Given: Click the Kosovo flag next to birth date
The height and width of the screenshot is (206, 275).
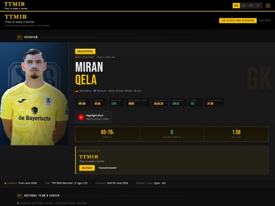Looking at the screenshot, I should point(95,91).
